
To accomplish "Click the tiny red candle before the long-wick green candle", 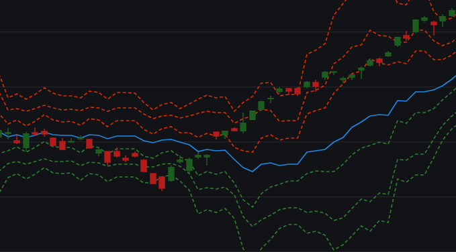I will click(234, 129).
